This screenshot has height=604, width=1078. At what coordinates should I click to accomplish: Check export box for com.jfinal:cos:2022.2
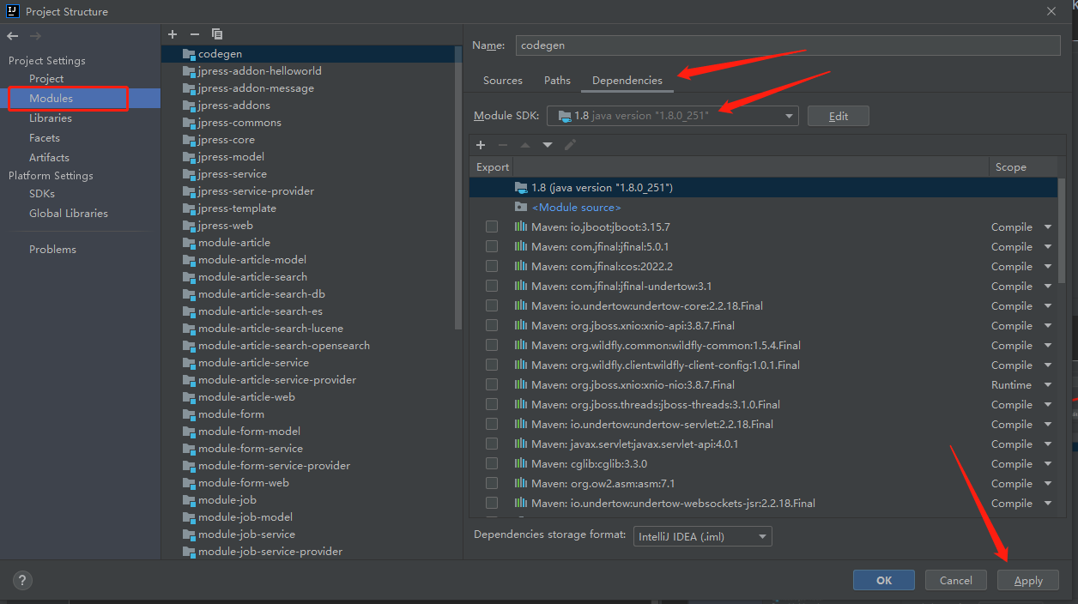coord(492,266)
